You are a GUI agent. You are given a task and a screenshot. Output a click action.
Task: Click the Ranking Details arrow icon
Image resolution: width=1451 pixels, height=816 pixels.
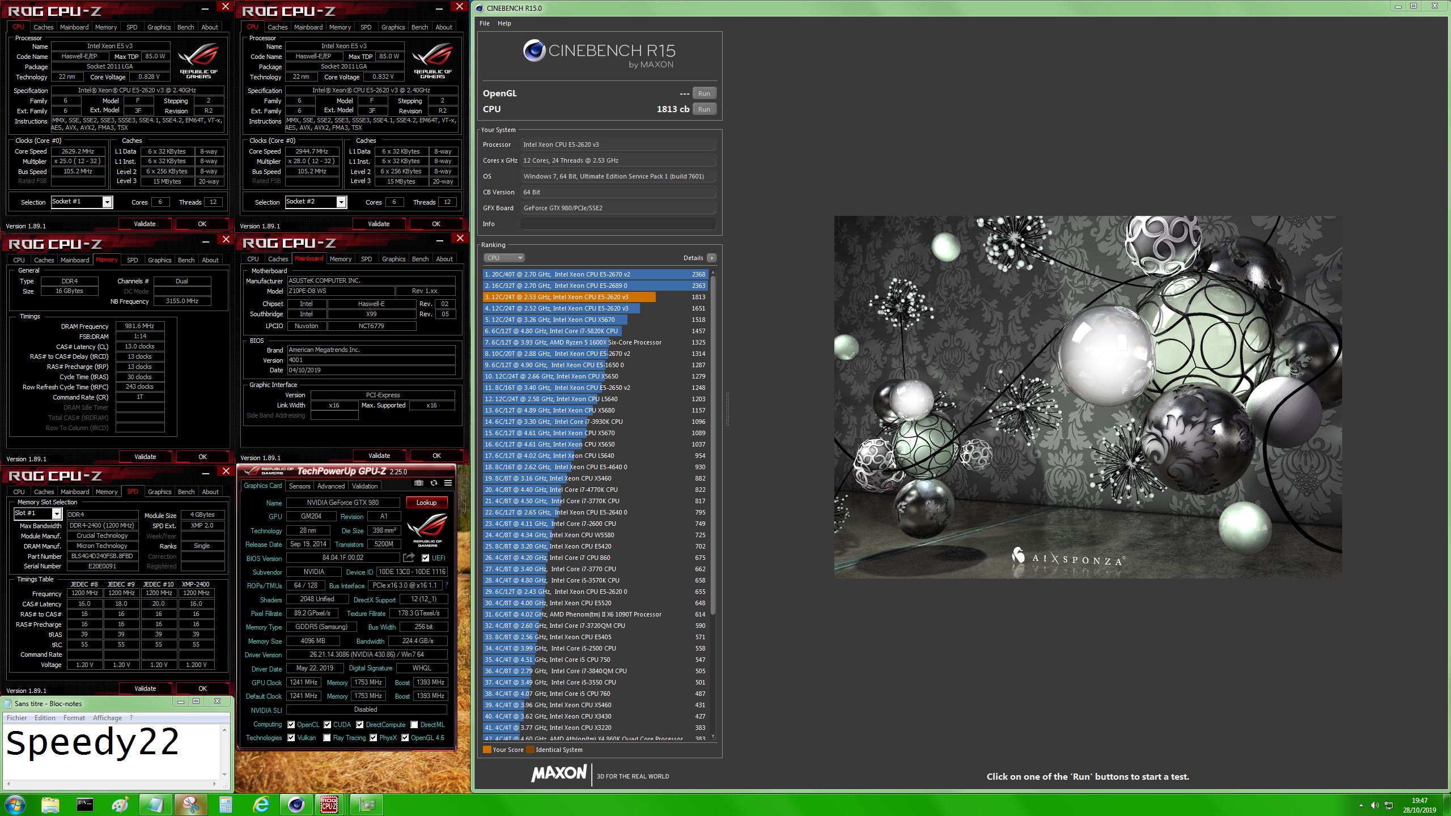click(x=712, y=258)
